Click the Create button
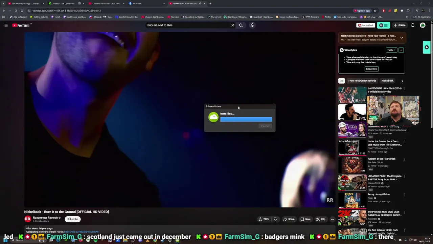Screen dimensions: 433x244 pyautogui.click(x=400, y=25)
